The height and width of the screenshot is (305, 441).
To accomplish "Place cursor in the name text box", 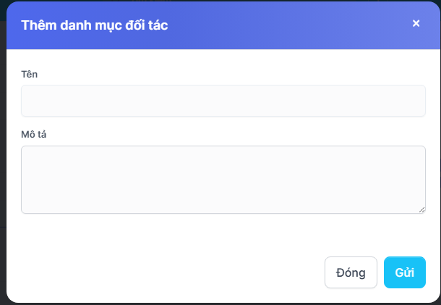I will pyautogui.click(x=223, y=101).
